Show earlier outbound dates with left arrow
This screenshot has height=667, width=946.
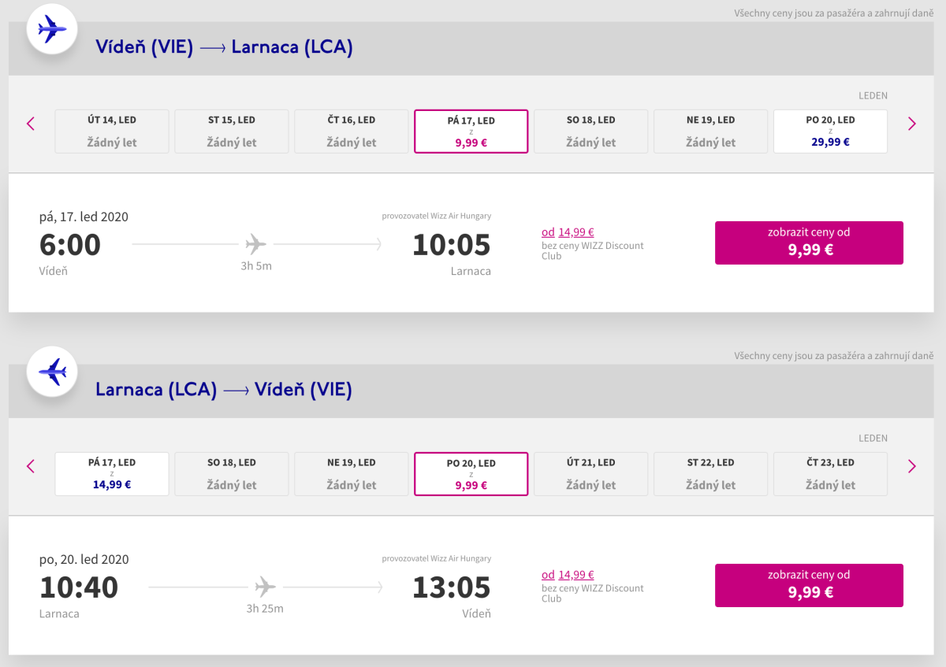pos(31,124)
